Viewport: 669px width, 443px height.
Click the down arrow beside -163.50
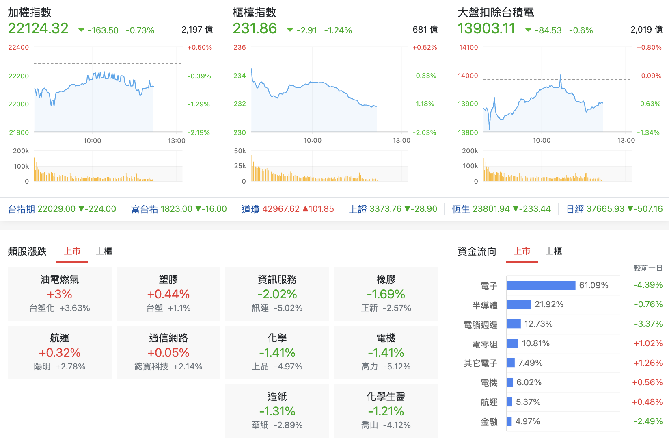[x=81, y=30]
